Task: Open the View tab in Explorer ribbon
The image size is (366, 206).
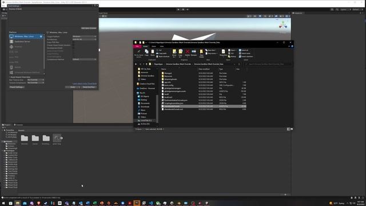Action: click(161, 46)
